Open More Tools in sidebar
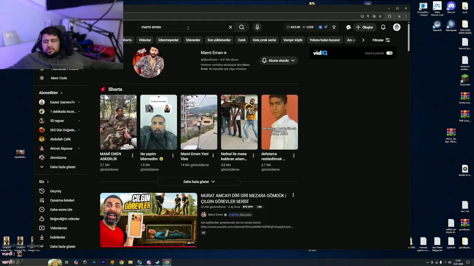The width and height of the screenshot is (474, 266). coord(59,78)
